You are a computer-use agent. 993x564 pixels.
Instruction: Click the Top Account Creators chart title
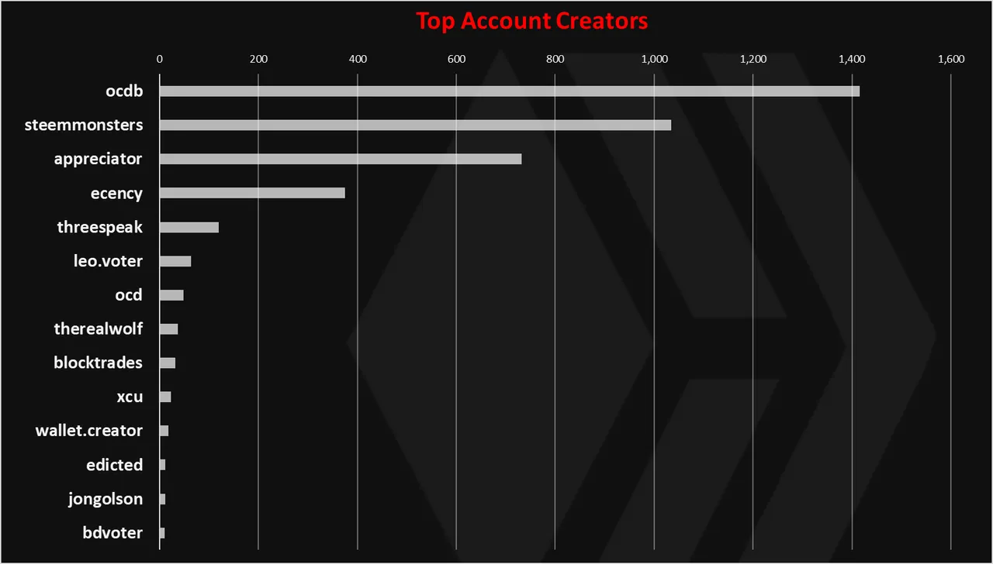(532, 21)
